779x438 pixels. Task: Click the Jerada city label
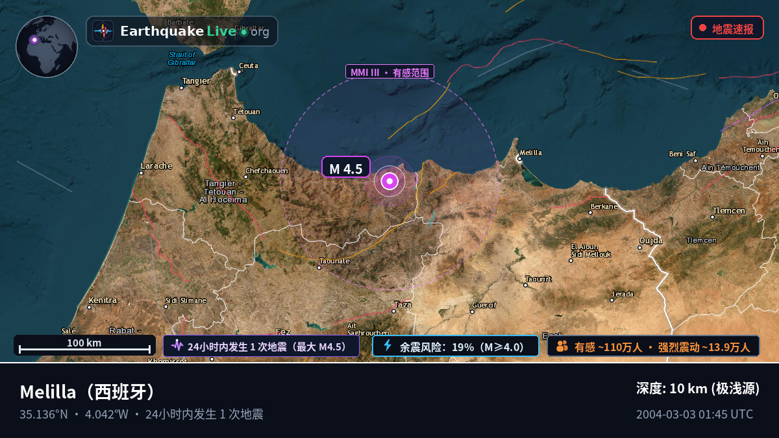pyautogui.click(x=622, y=294)
